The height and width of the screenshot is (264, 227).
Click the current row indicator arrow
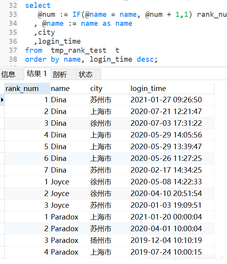2,100
